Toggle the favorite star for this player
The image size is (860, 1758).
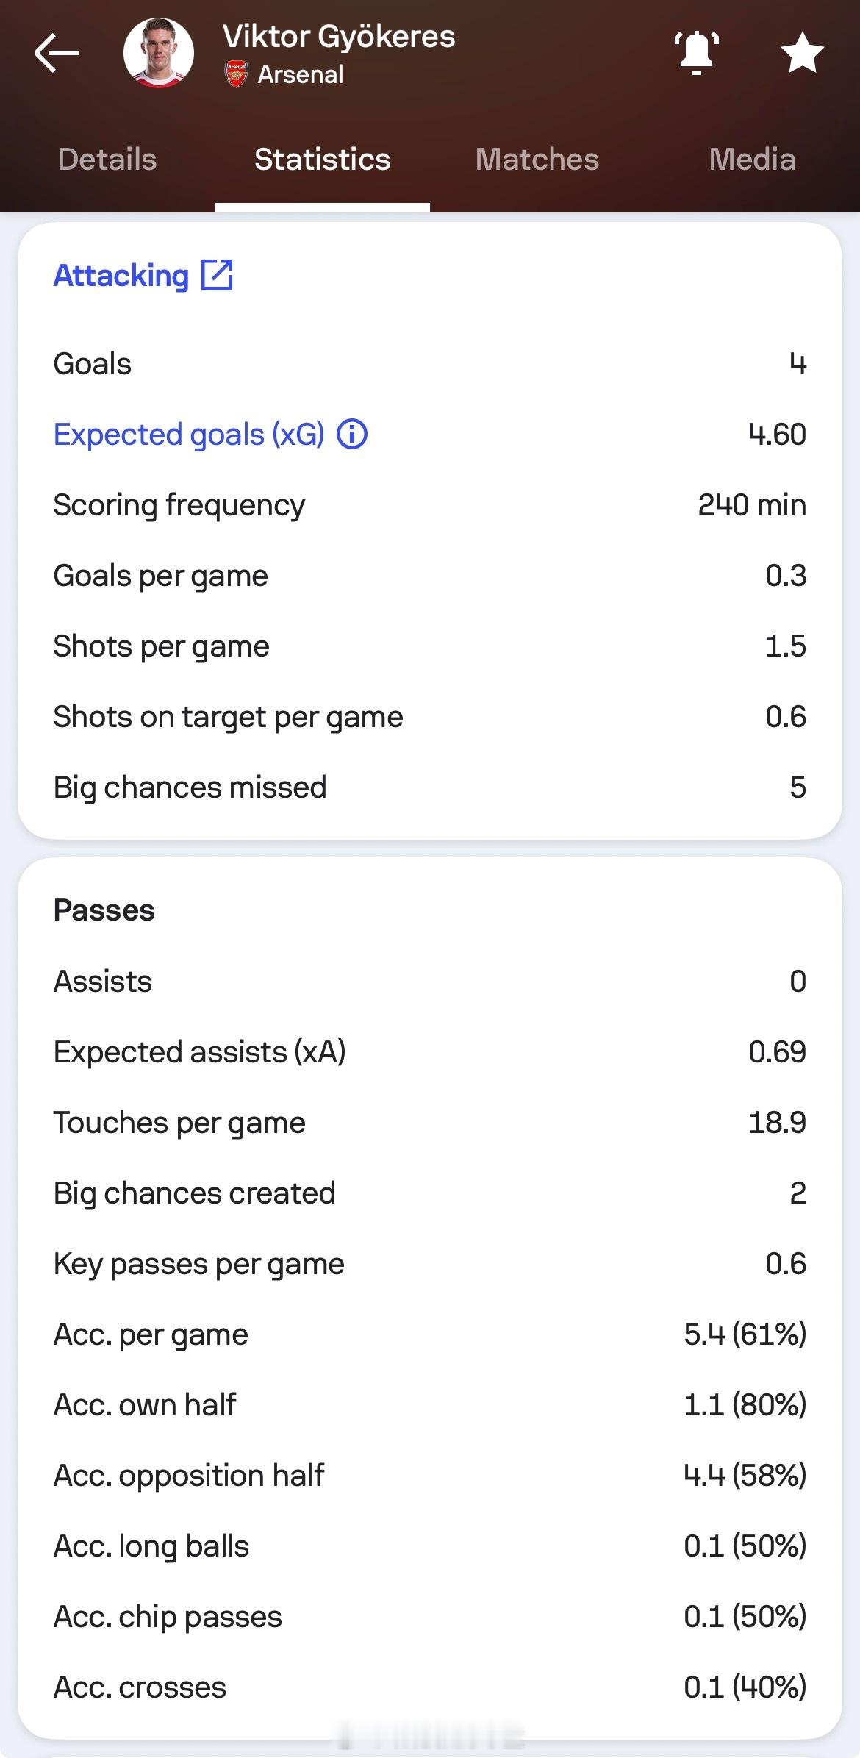pyautogui.click(x=801, y=53)
